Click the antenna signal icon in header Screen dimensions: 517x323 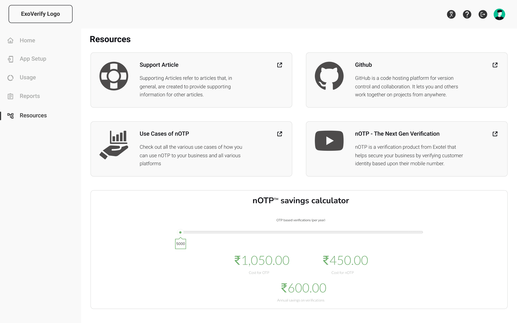[x=451, y=14]
